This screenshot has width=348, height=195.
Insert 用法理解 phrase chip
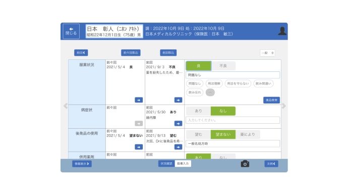pos(214,83)
